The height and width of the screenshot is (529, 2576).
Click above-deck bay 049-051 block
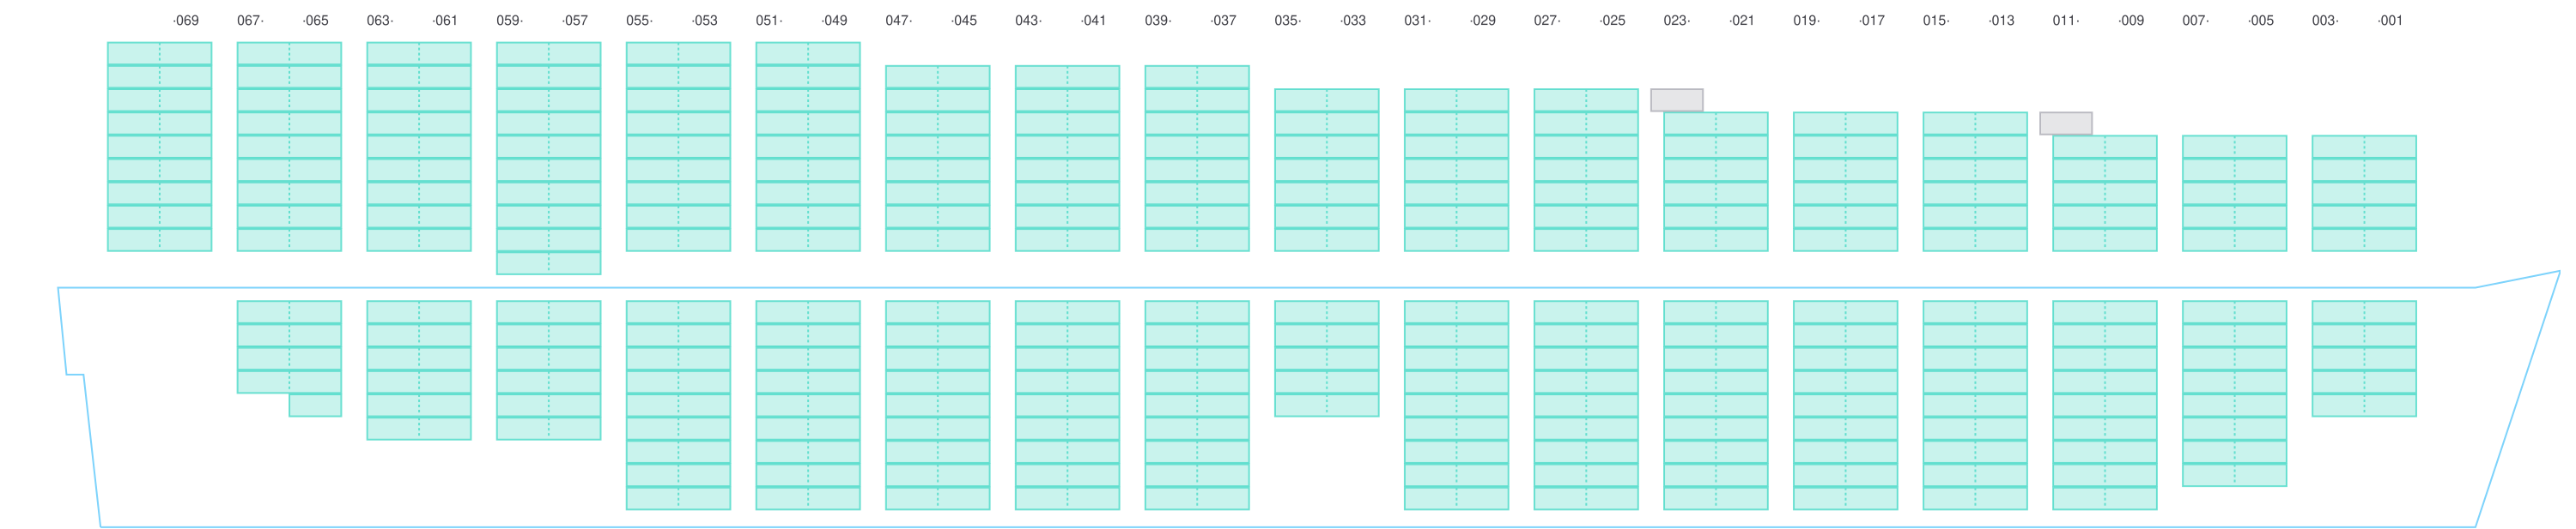coord(807,146)
